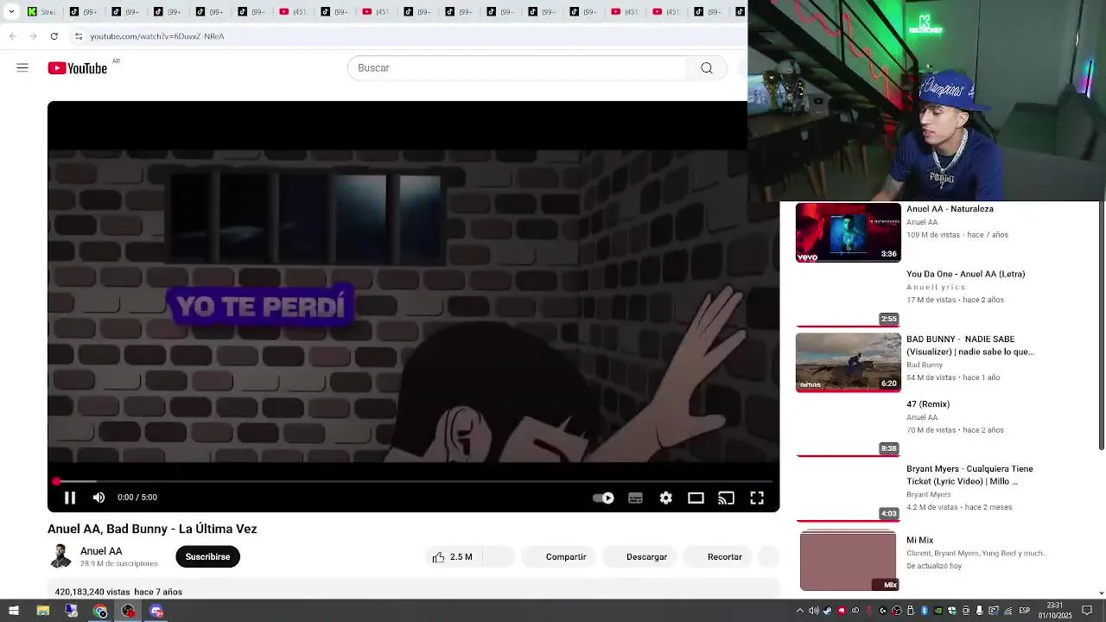Viewport: 1106px width, 622px height.
Task: Open the system tray volume icon
Action: coord(813,611)
